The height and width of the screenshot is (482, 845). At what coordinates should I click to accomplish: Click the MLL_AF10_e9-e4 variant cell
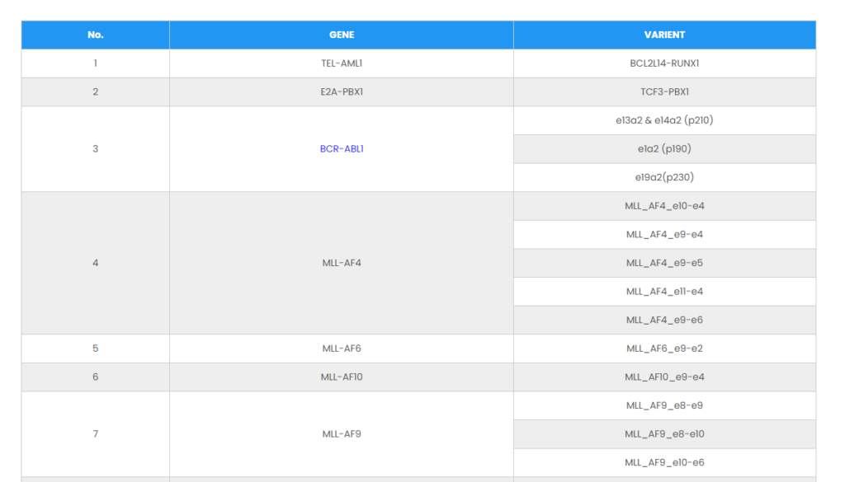coord(664,377)
